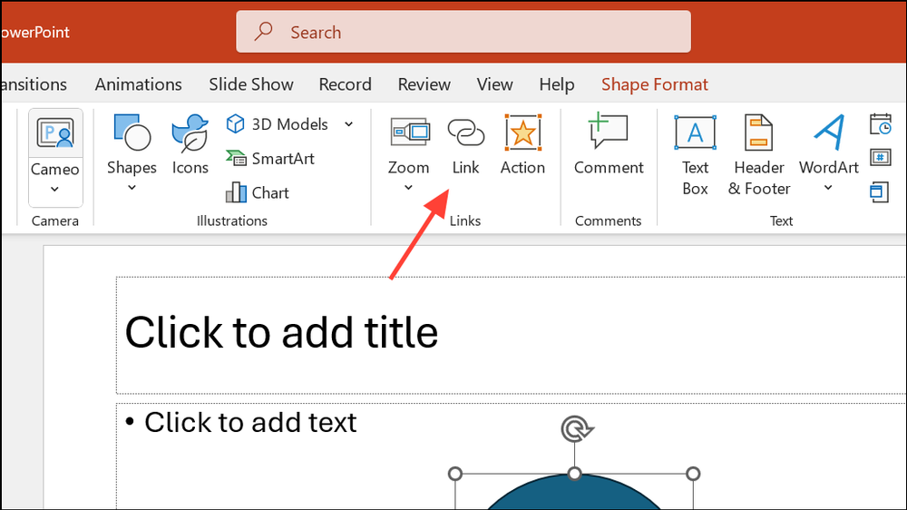Screen dimensions: 907x510
Task: Open the Header & Footer dialog
Action: 759,155
